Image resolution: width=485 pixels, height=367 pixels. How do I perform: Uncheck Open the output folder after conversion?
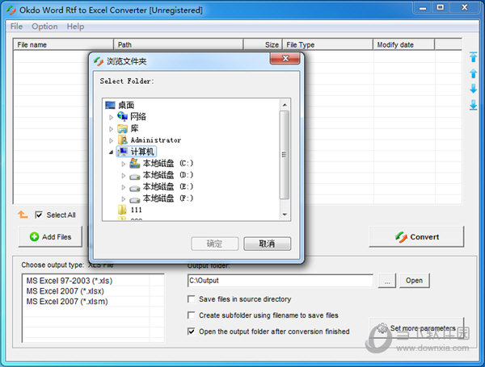click(x=192, y=332)
